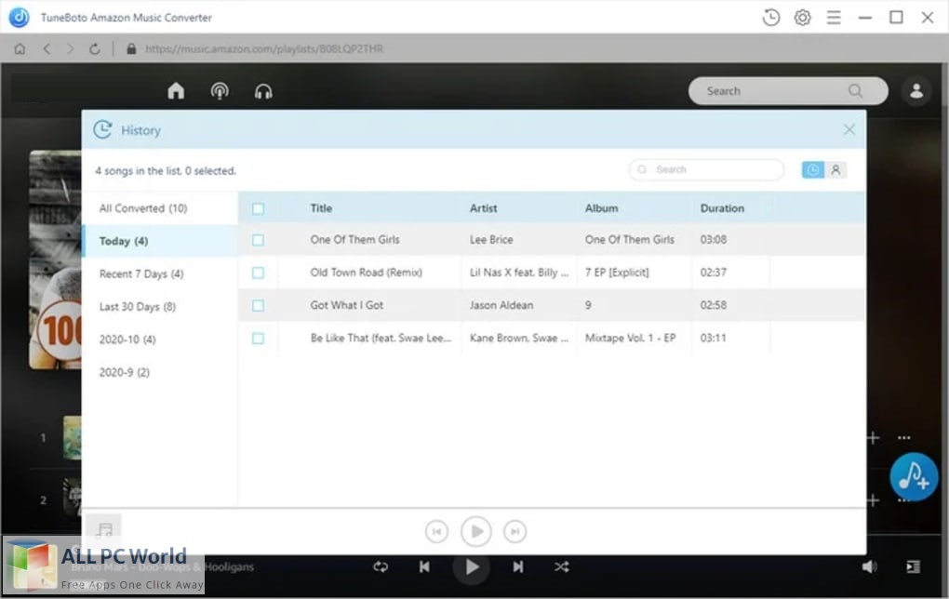The width and height of the screenshot is (949, 599).
Task: Skip to next track in History player
Action: click(x=515, y=531)
